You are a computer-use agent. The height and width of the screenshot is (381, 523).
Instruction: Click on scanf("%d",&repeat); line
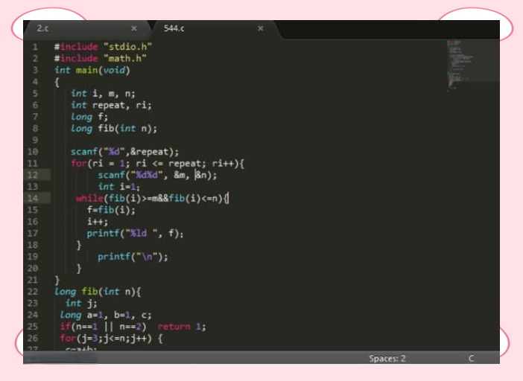pyautogui.click(x=124, y=152)
